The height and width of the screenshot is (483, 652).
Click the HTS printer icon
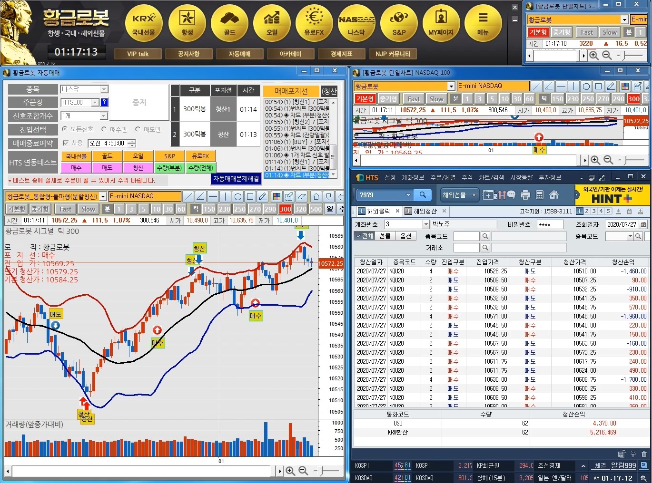pos(525,195)
